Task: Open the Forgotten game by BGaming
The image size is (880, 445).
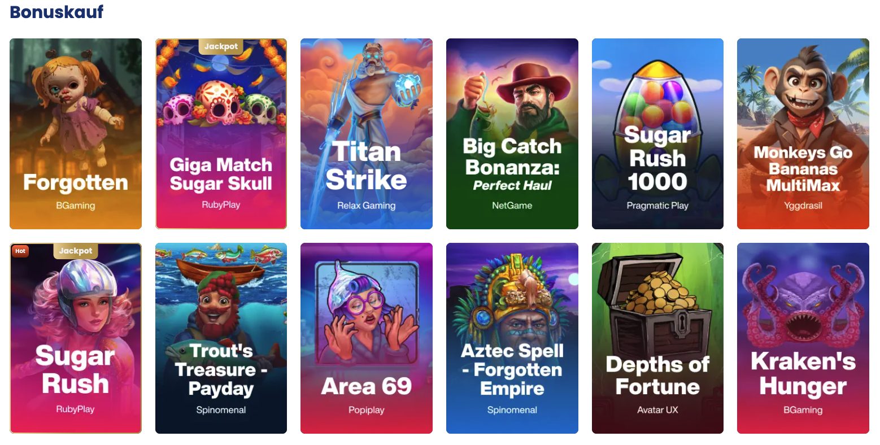Action: coord(76,134)
